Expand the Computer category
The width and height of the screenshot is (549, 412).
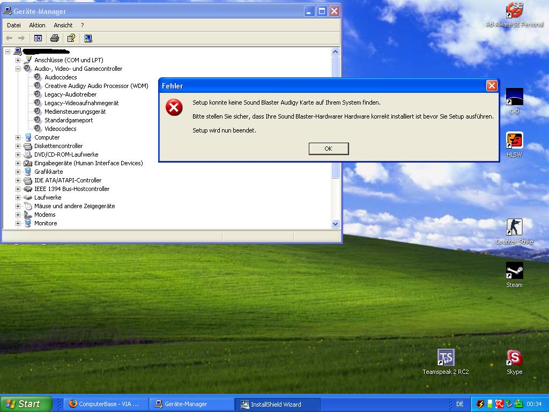click(x=18, y=137)
